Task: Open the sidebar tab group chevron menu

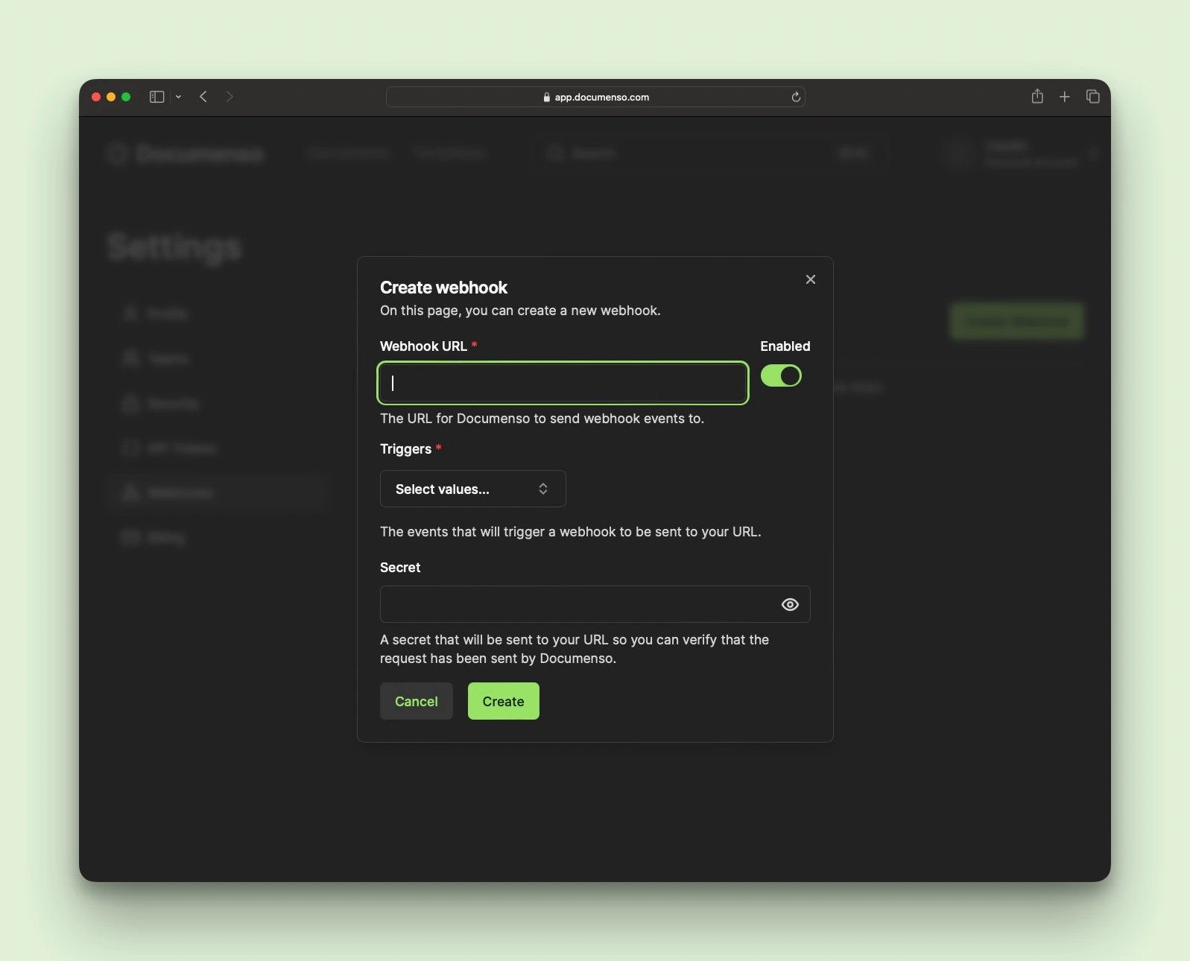Action: (x=179, y=97)
